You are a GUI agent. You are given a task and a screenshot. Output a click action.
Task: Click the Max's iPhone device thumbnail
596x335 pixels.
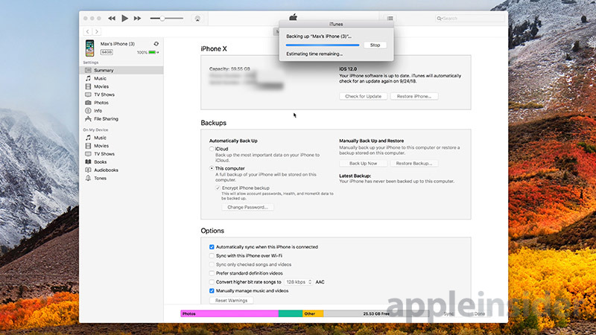tap(89, 48)
